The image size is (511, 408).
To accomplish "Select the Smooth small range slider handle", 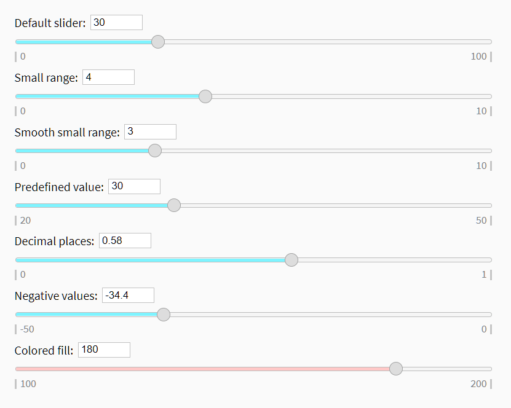I will 155,151.
